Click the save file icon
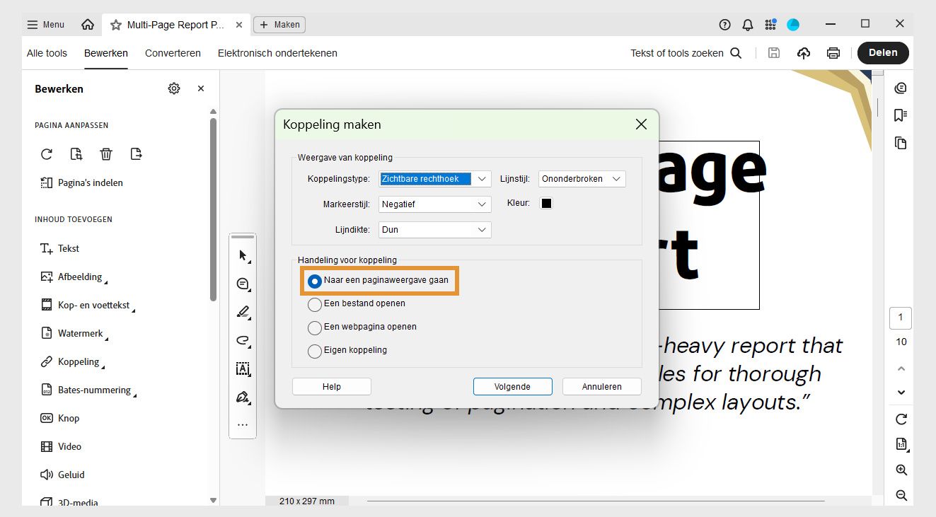 point(774,53)
